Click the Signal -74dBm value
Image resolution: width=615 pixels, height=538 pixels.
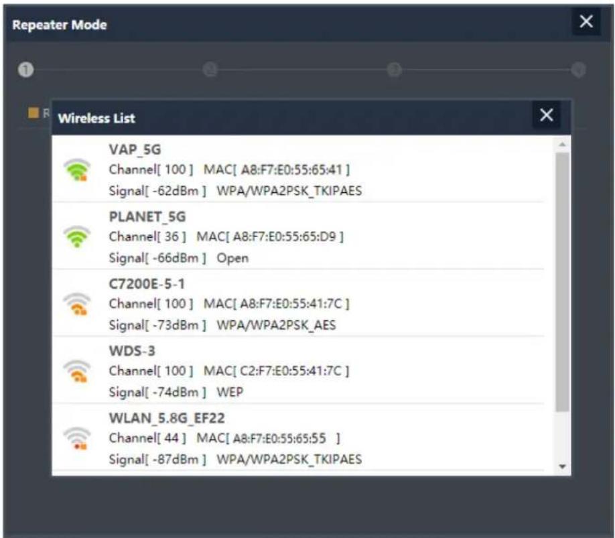pos(157,392)
